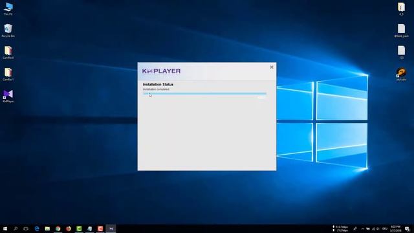Open the taskbar clock and date
Screen dimensions: 414x233
coord(395,228)
